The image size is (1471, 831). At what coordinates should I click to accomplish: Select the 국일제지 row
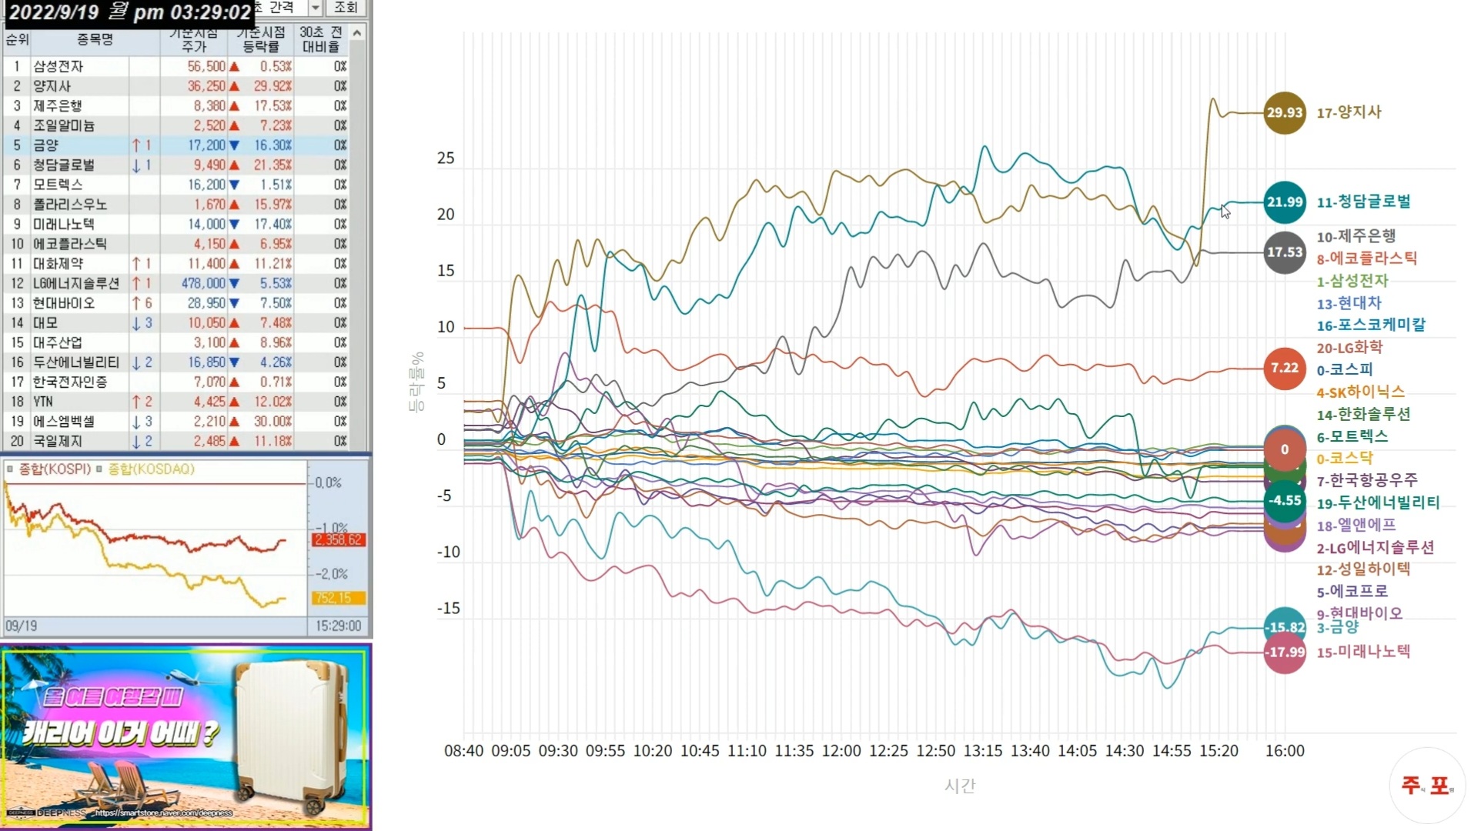point(176,442)
